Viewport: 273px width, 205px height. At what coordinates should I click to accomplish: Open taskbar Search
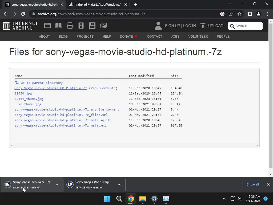point(119,199)
